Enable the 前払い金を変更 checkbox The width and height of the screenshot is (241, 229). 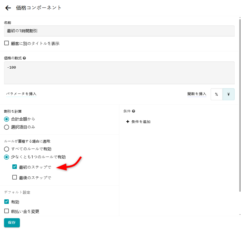7,211
